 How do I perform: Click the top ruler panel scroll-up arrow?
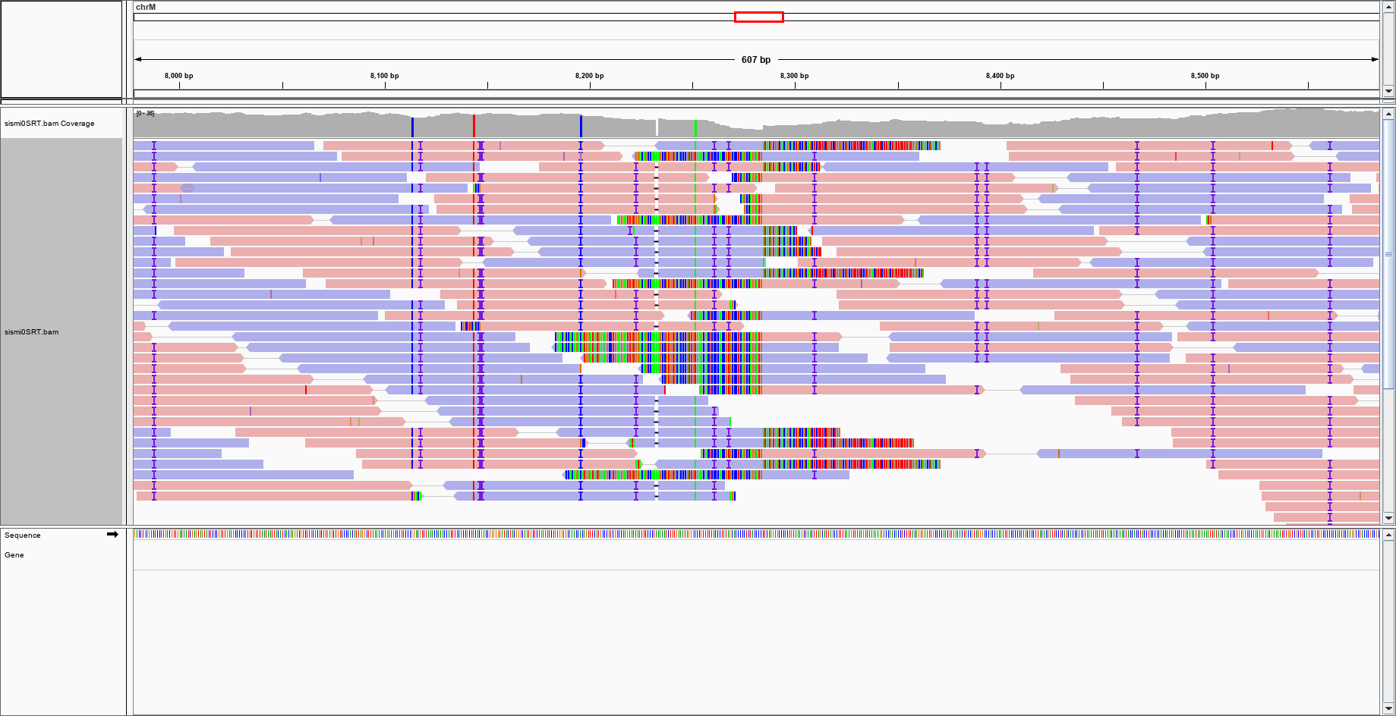pyautogui.click(x=1388, y=6)
